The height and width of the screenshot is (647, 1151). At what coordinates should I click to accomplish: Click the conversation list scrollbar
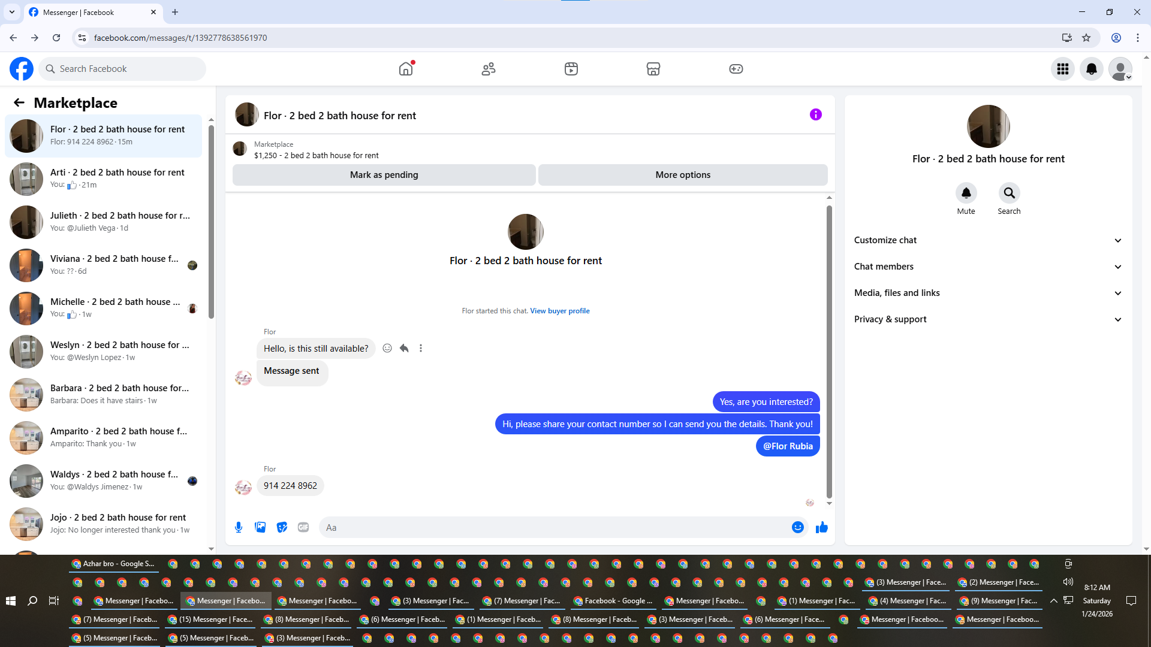211,222
